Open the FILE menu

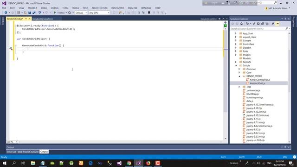point(4,8)
